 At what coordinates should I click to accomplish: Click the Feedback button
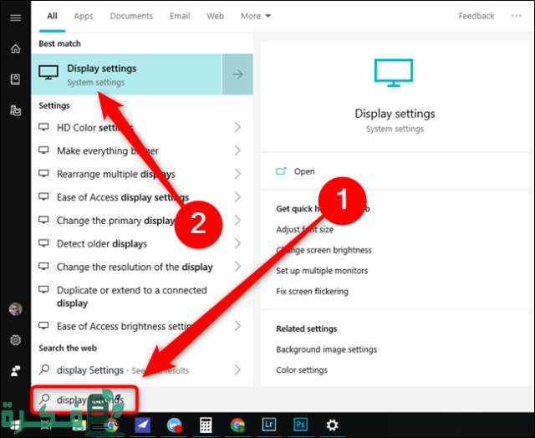[x=476, y=16]
